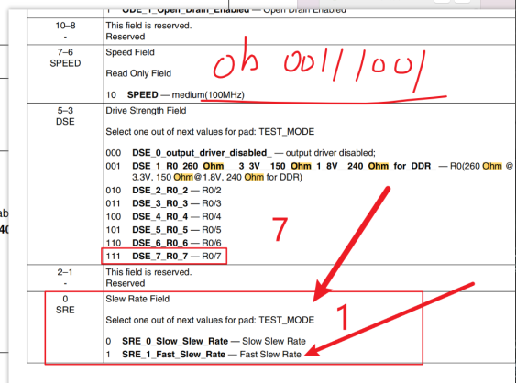Click the 'Slew Rate Field' heading
516x383 pixels.
[x=137, y=299]
